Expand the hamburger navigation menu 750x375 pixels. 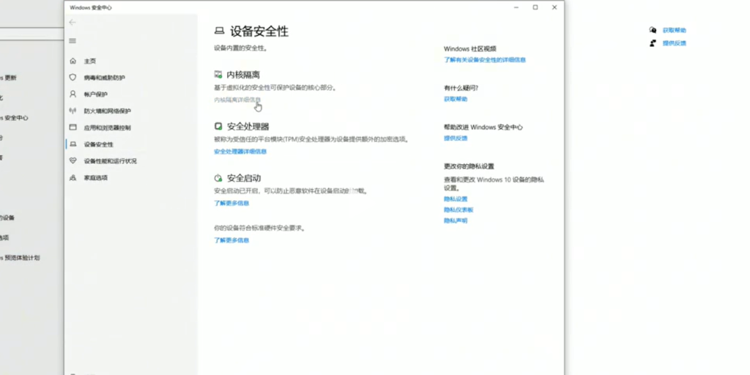(x=73, y=41)
